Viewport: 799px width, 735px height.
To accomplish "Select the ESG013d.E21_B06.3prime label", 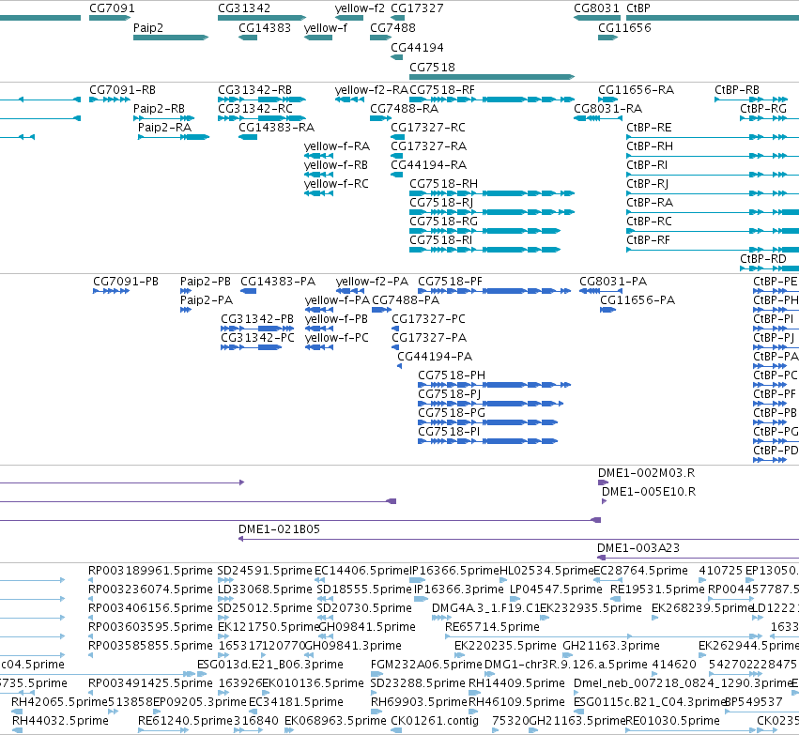I will [x=270, y=665].
